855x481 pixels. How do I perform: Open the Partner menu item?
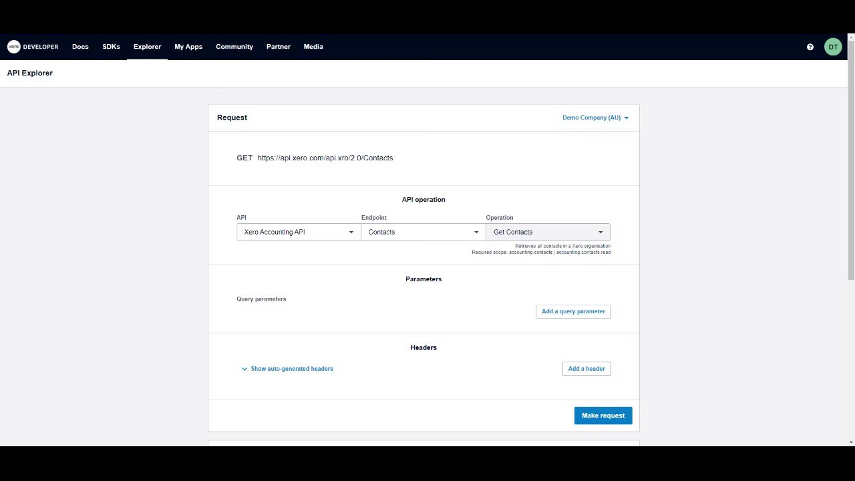coord(279,47)
